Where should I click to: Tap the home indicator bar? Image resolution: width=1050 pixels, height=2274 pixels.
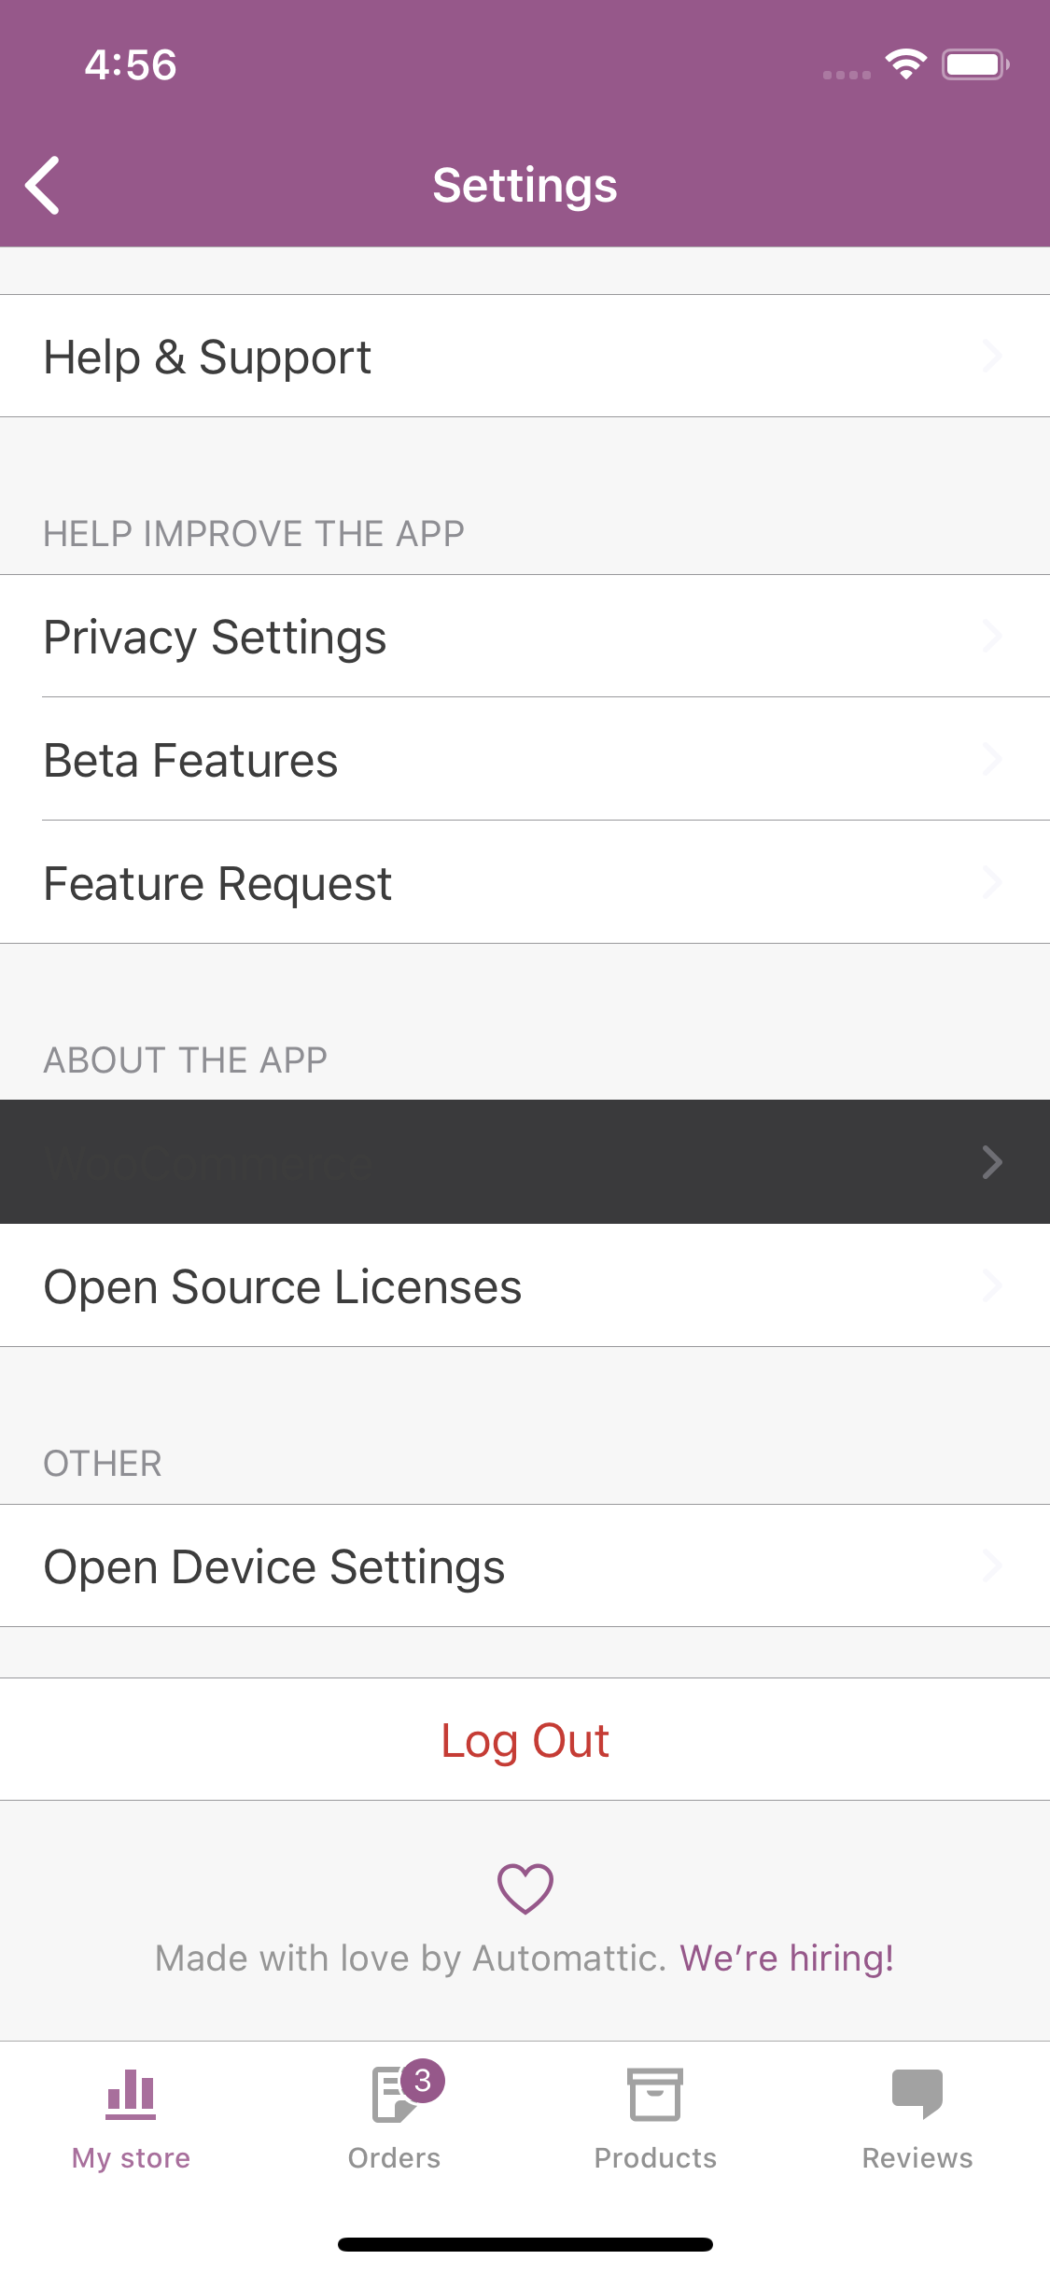pos(525,2244)
